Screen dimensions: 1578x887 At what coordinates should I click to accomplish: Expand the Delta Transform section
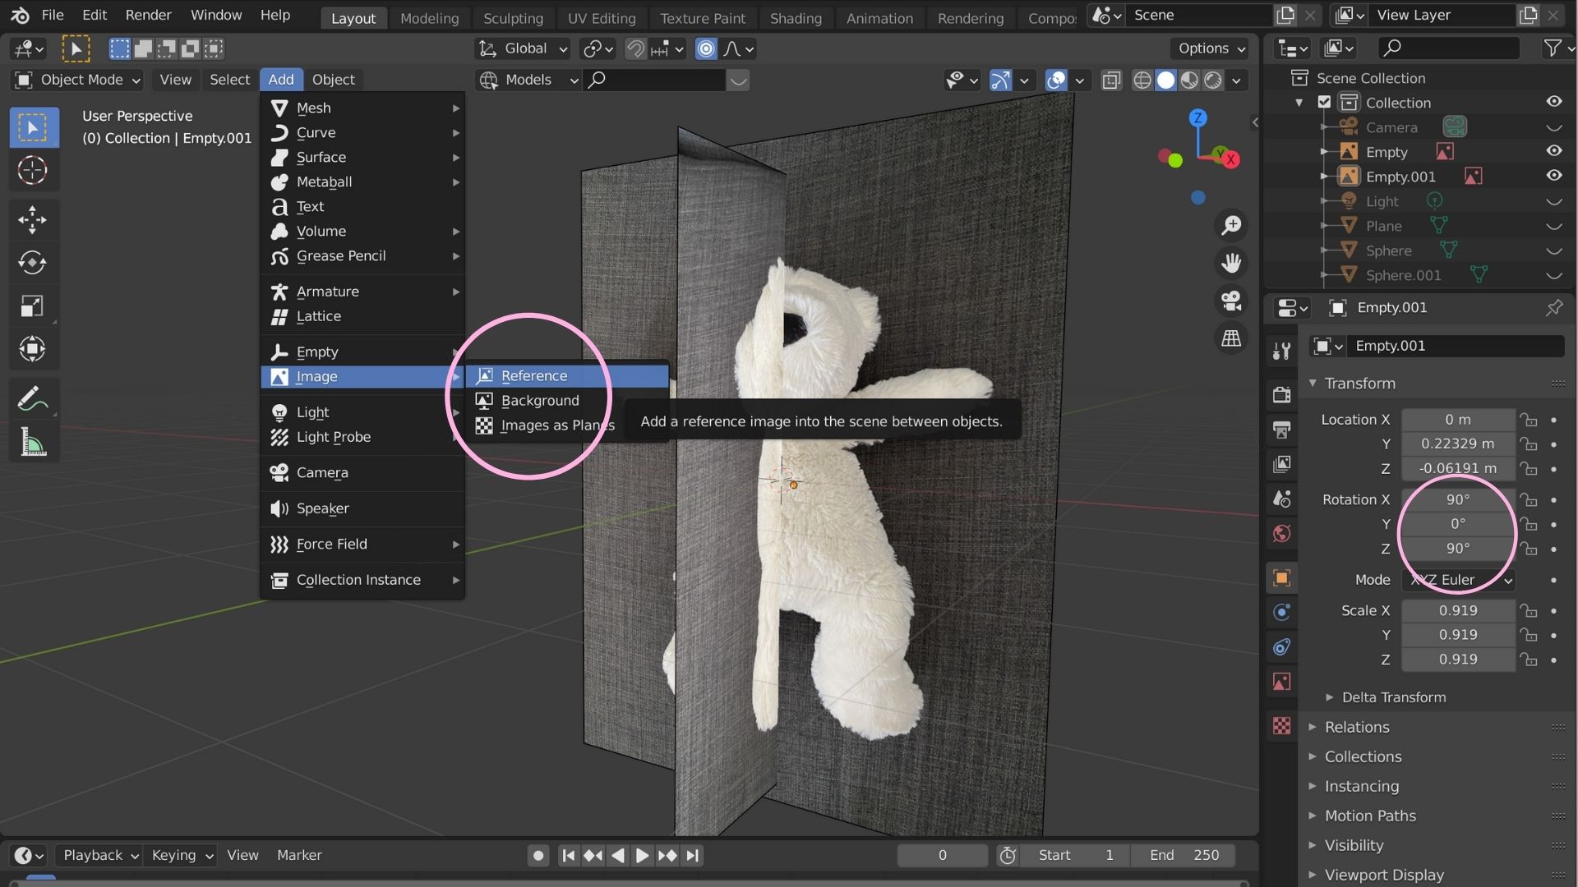click(x=1395, y=696)
